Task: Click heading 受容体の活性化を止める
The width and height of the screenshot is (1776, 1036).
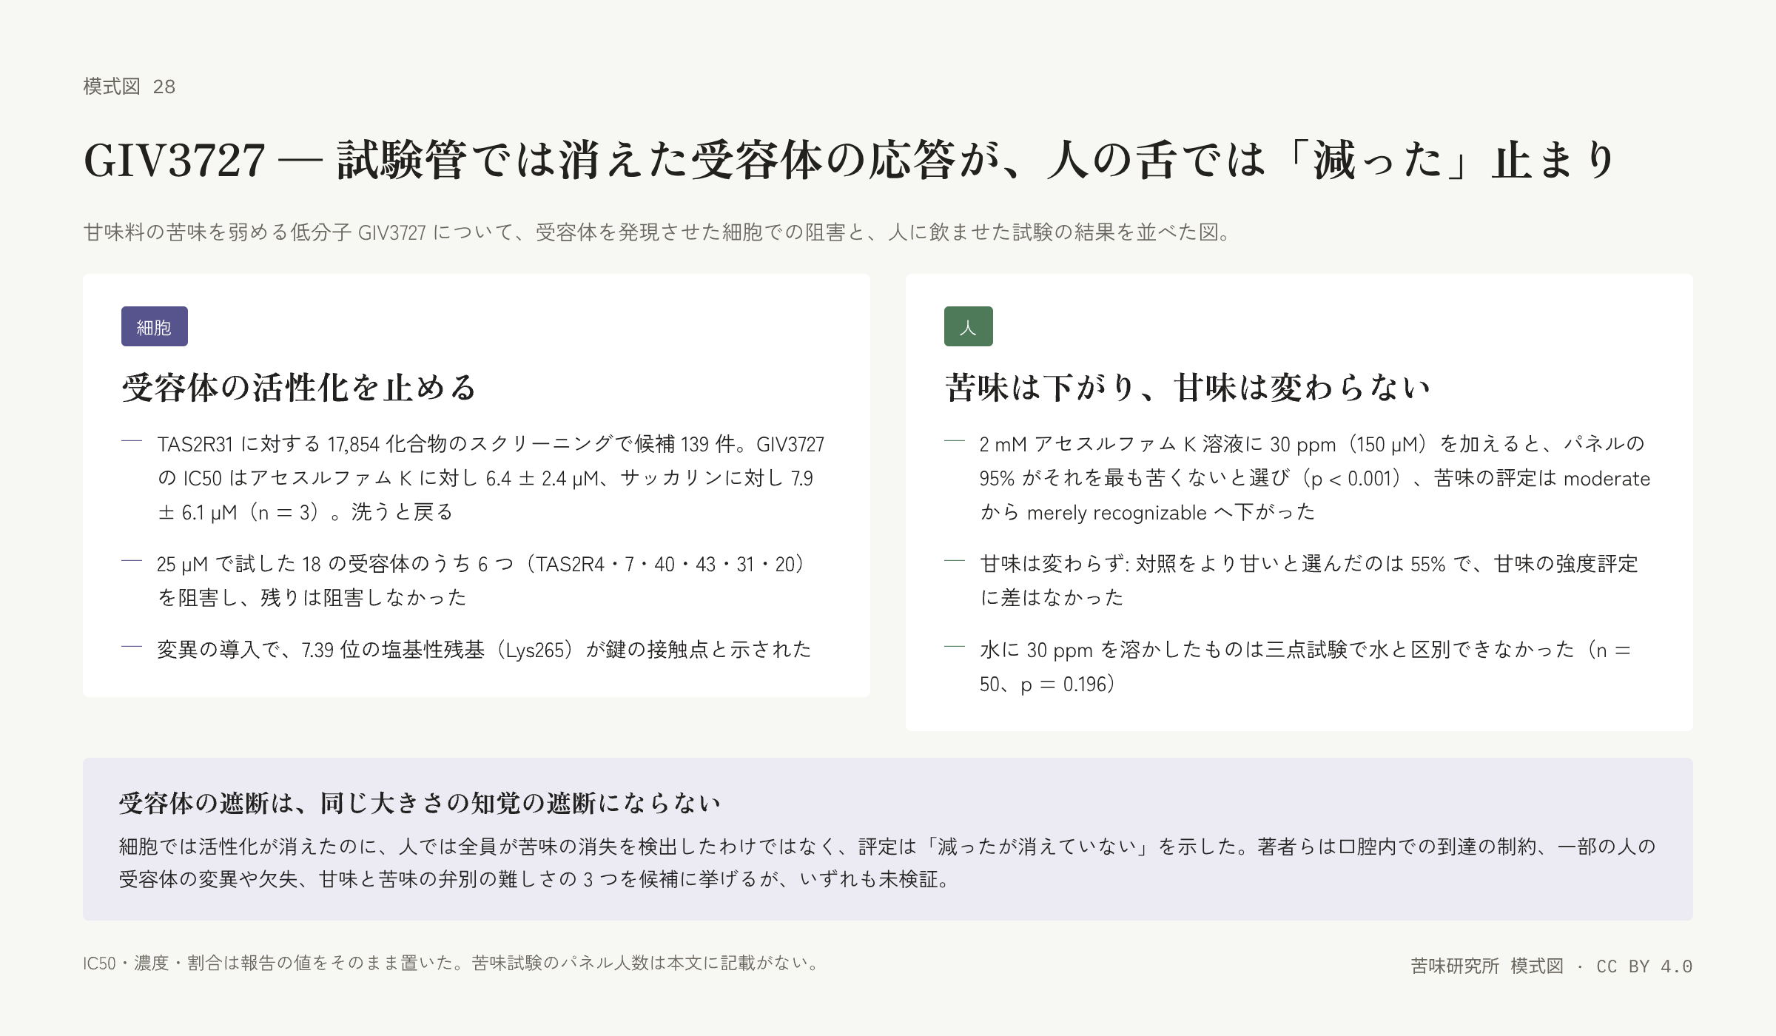Action: (x=299, y=387)
